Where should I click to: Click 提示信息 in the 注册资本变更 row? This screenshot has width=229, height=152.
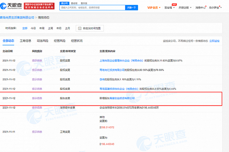point(37,108)
